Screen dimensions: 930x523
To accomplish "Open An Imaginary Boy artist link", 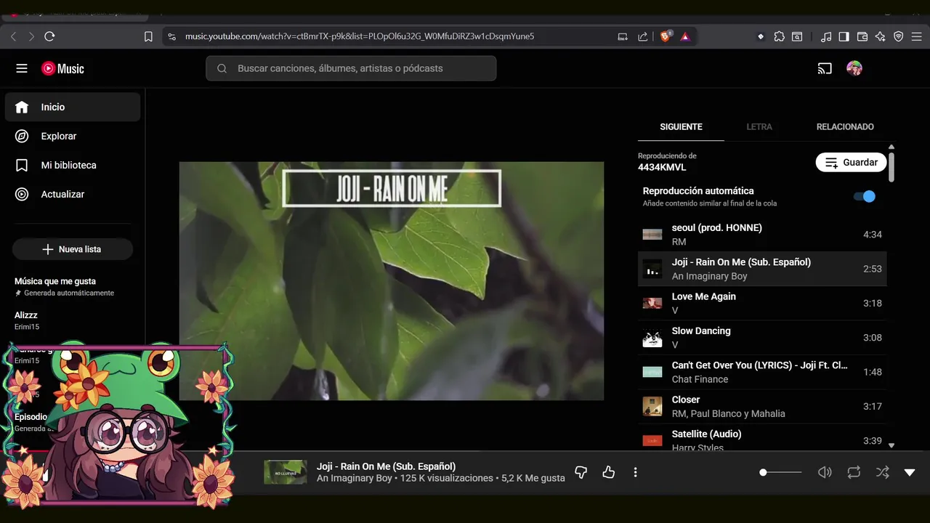I will tap(355, 479).
